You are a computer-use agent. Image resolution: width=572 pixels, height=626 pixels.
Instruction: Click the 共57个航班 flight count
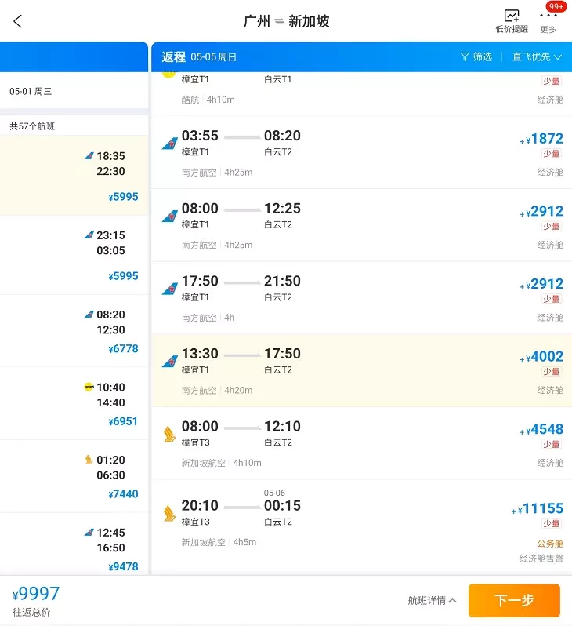point(32,126)
